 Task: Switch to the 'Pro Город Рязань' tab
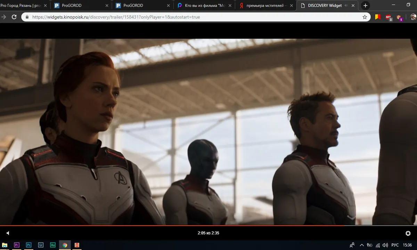[x=21, y=6]
